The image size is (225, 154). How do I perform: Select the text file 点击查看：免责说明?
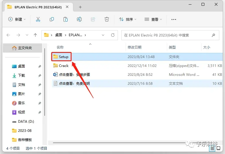pos(72,84)
